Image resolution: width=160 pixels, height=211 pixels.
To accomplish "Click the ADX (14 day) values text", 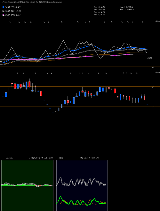I will pyautogui.click(x=89, y=158).
